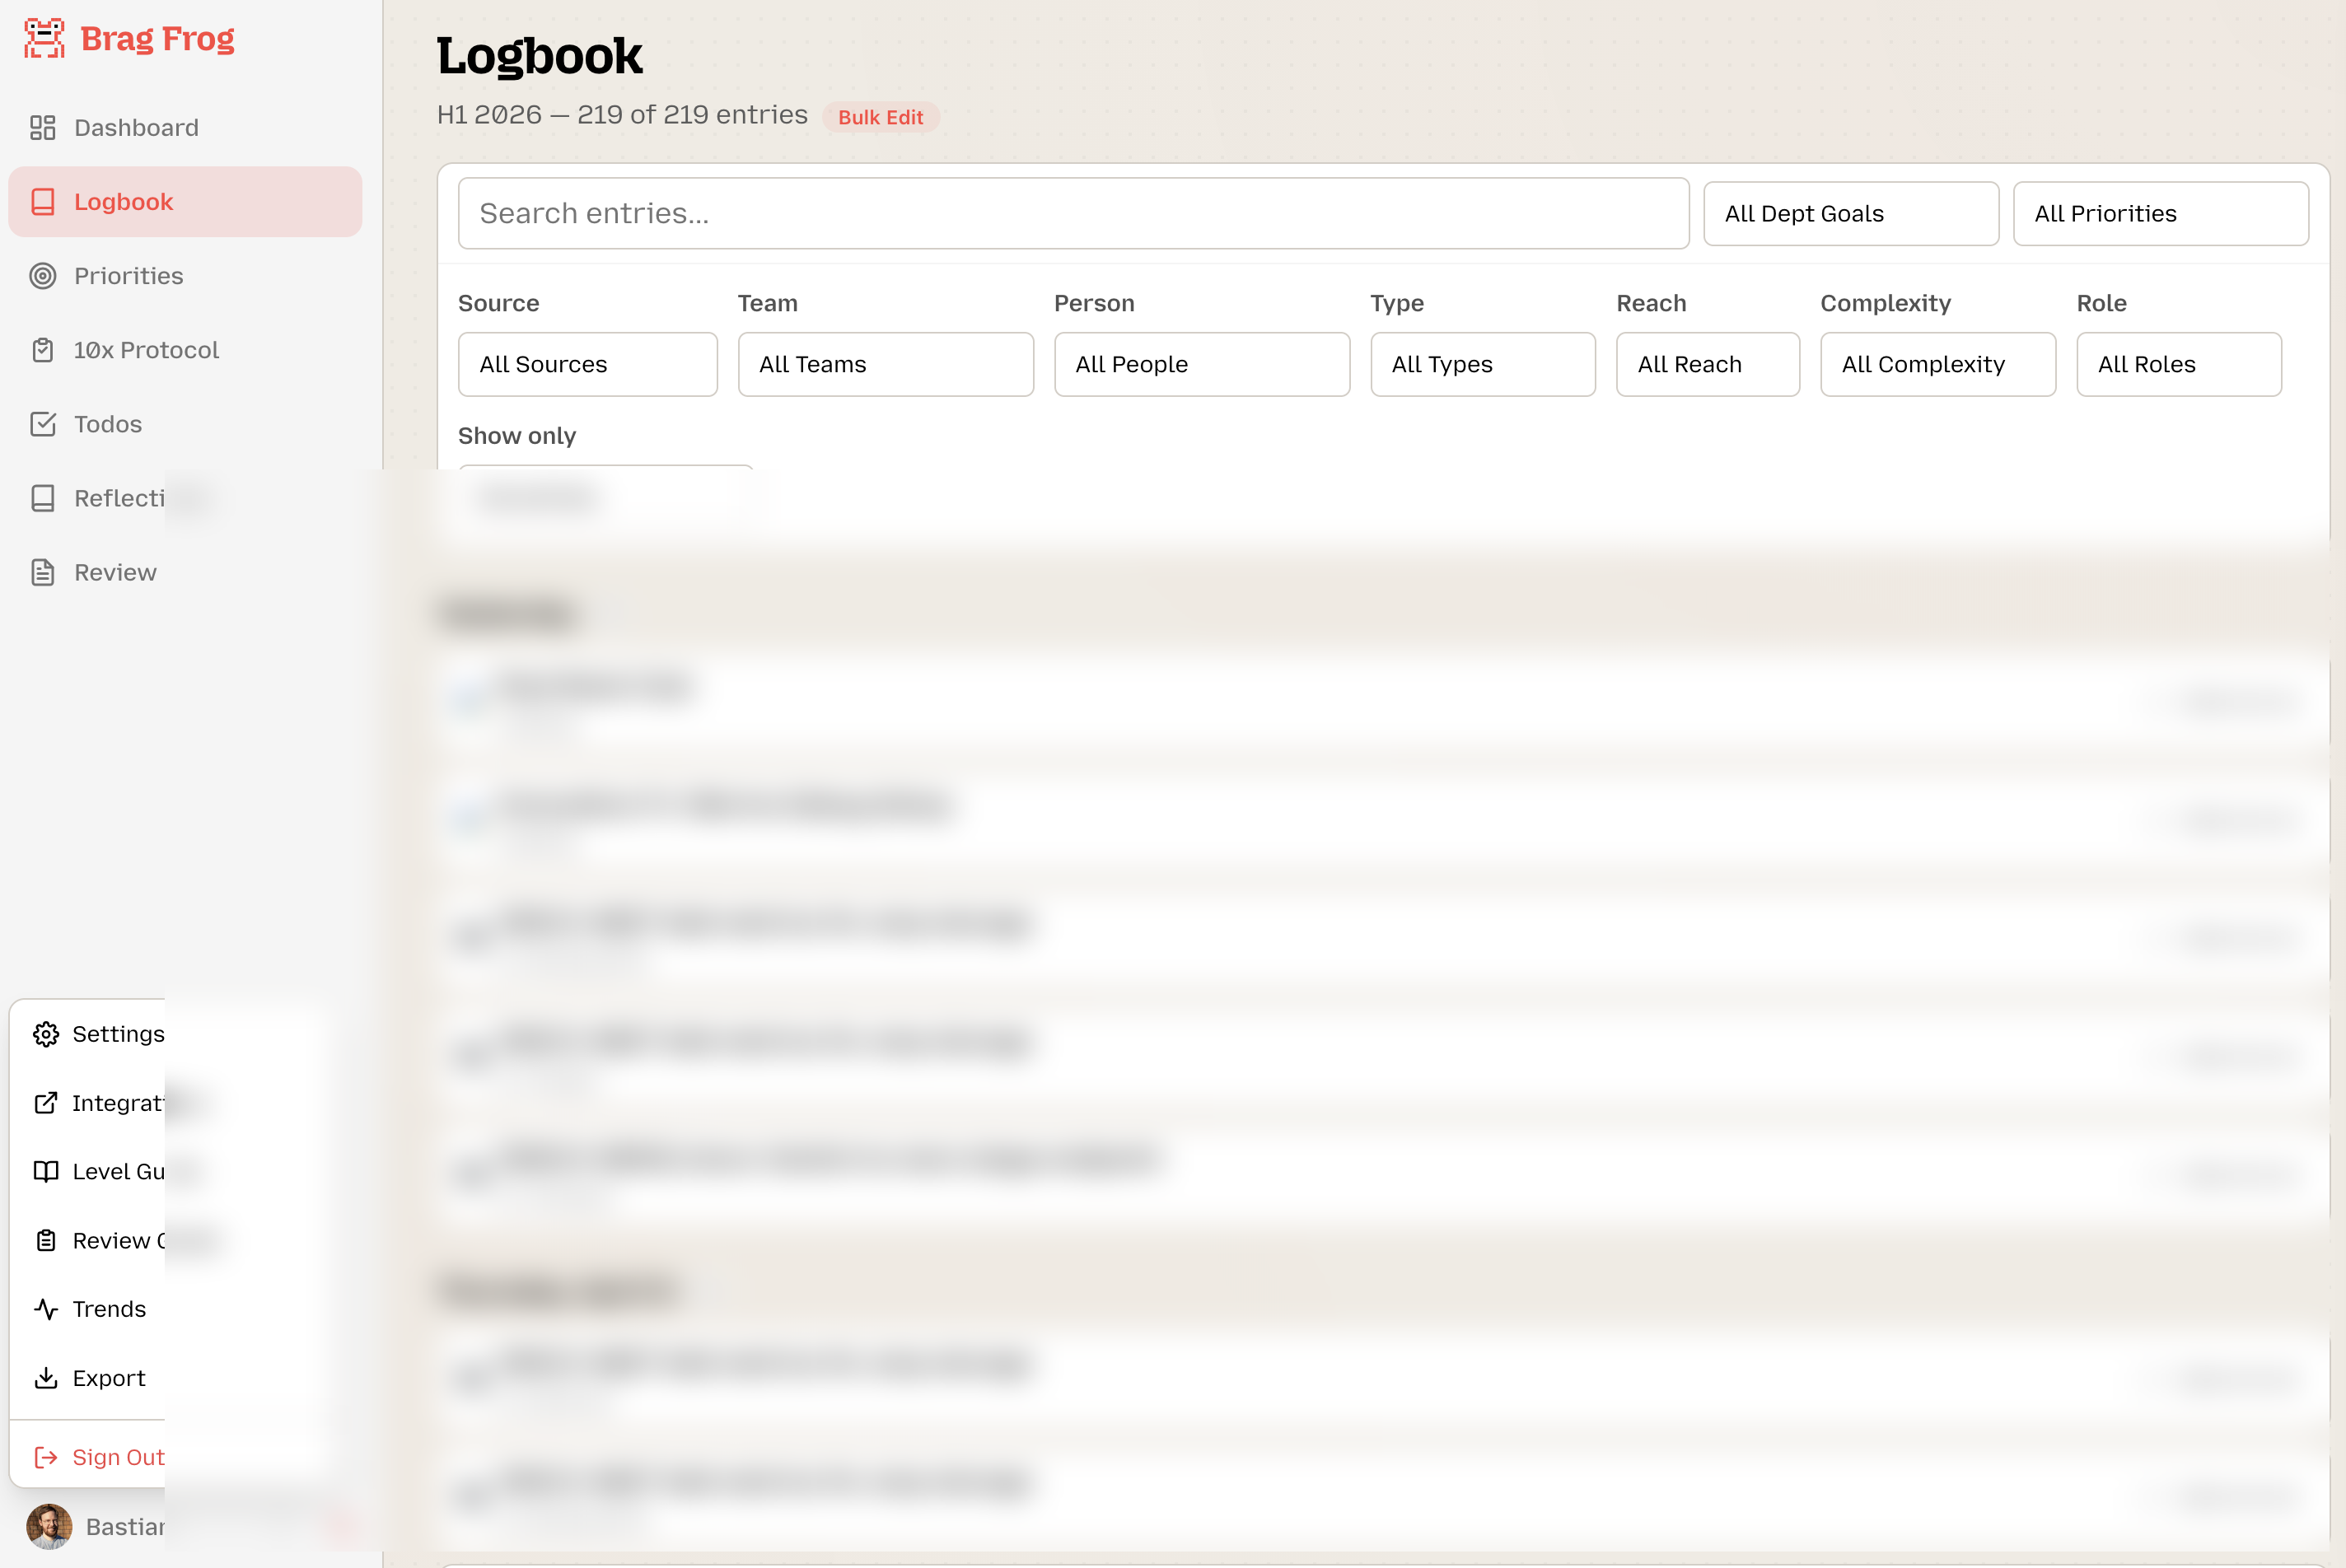Click the Review document icon

tap(42, 572)
